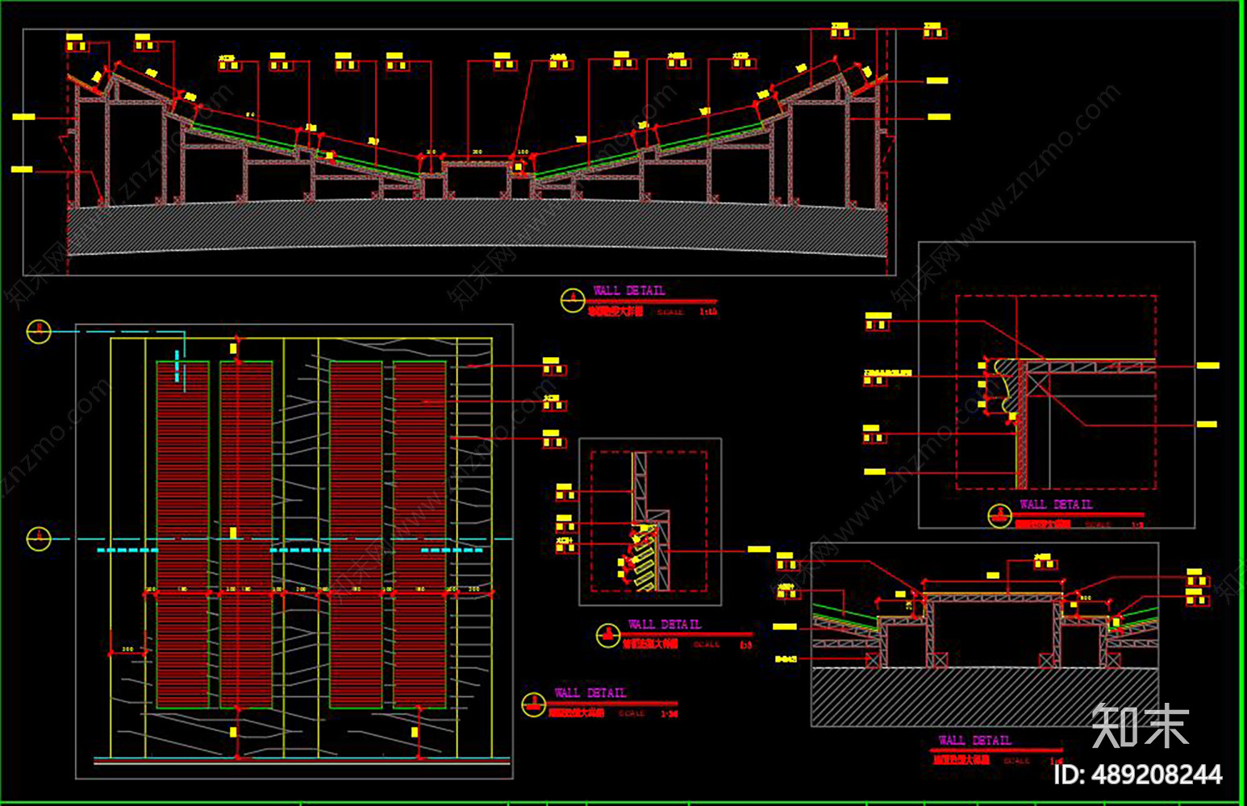Image resolution: width=1247 pixels, height=806 pixels.
Task: Click detail number circle beside louver blade title
Action: tap(608, 636)
